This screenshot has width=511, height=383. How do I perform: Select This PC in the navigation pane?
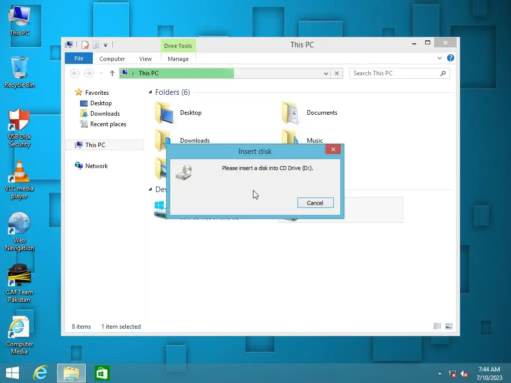point(104,145)
